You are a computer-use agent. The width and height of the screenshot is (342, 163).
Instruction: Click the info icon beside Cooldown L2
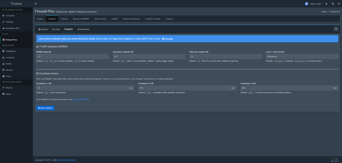tap(152, 83)
